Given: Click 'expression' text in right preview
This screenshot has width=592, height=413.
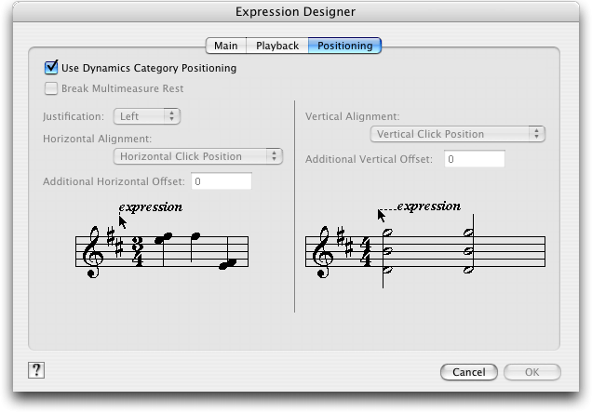Looking at the screenshot, I should (429, 206).
